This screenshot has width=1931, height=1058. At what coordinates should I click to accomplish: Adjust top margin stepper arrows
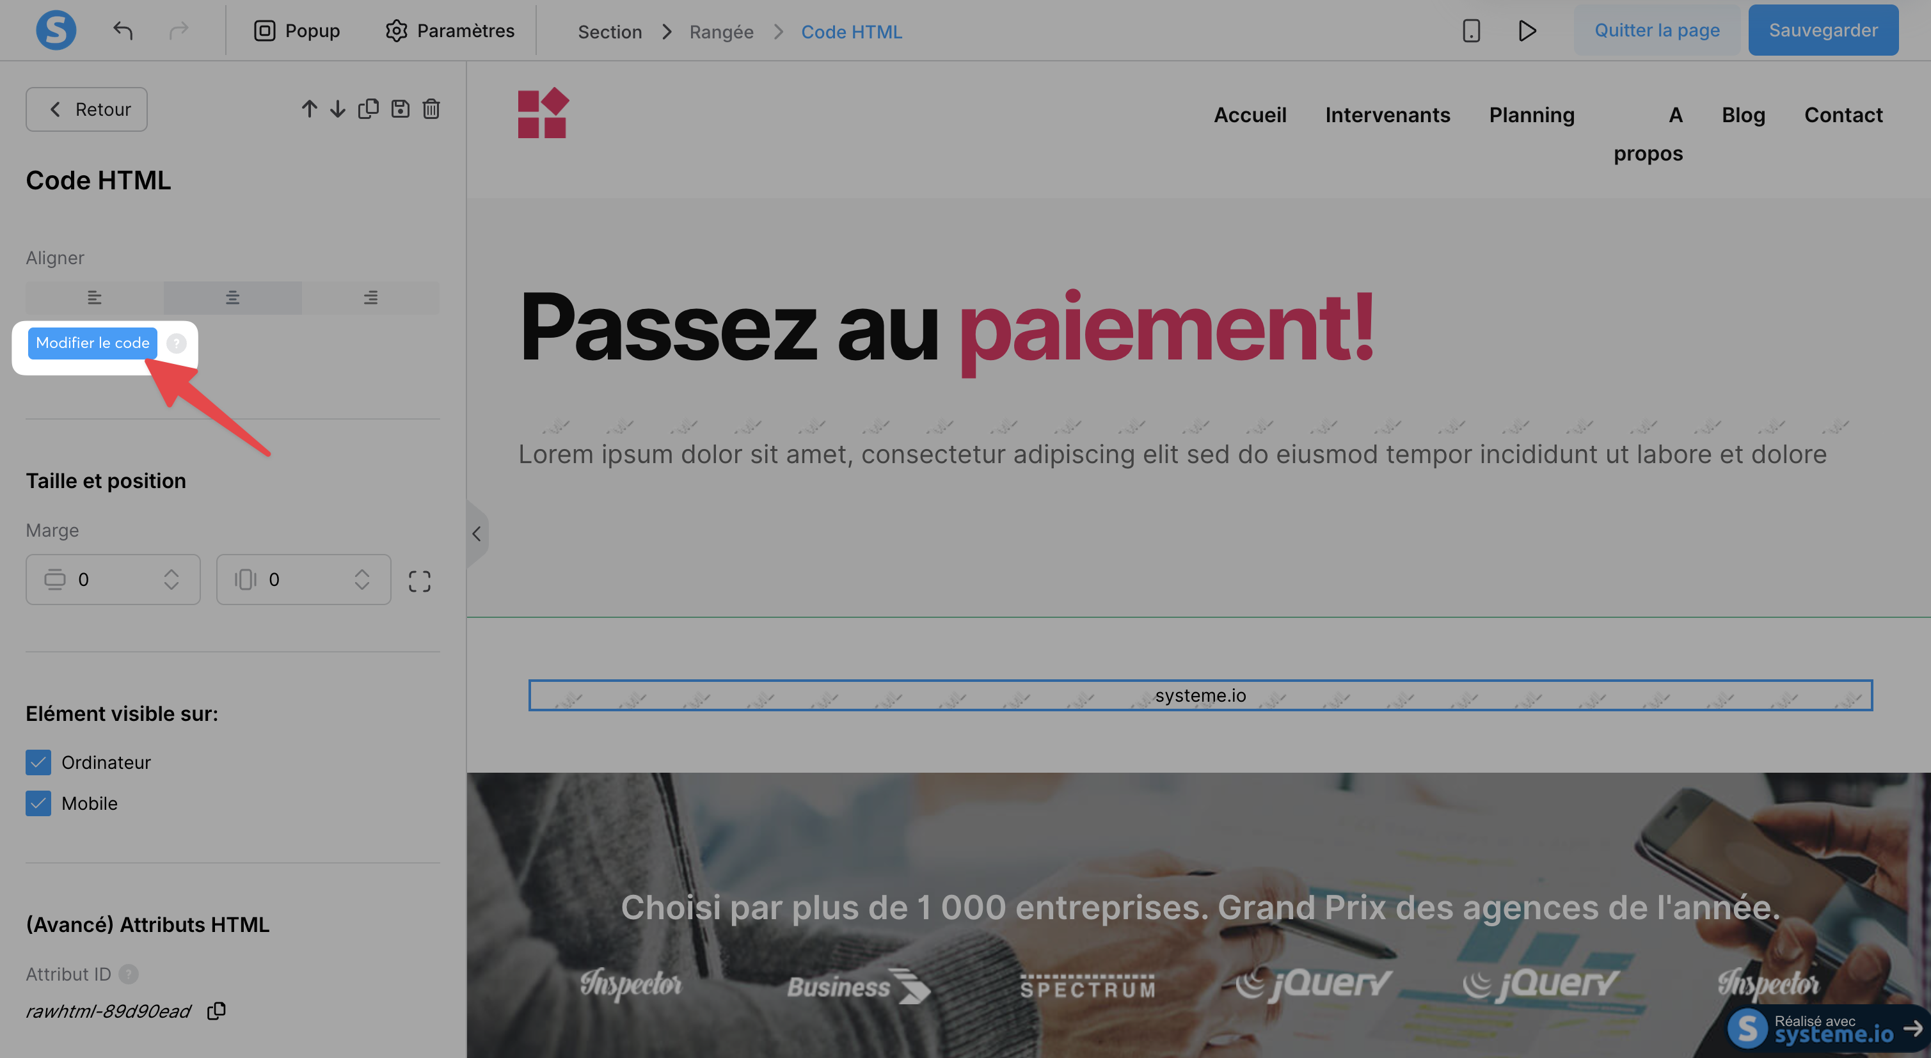pyautogui.click(x=171, y=579)
